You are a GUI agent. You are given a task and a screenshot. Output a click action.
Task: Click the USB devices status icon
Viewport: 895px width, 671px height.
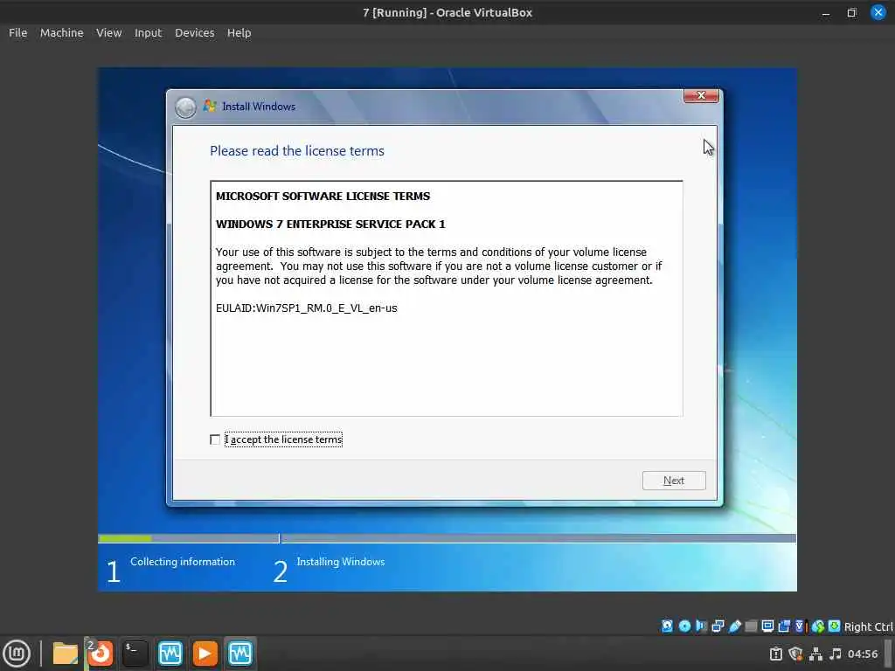[734, 626]
